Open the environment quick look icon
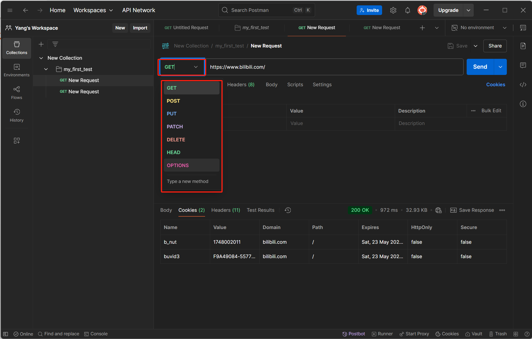The width and height of the screenshot is (532, 339). coord(523,28)
